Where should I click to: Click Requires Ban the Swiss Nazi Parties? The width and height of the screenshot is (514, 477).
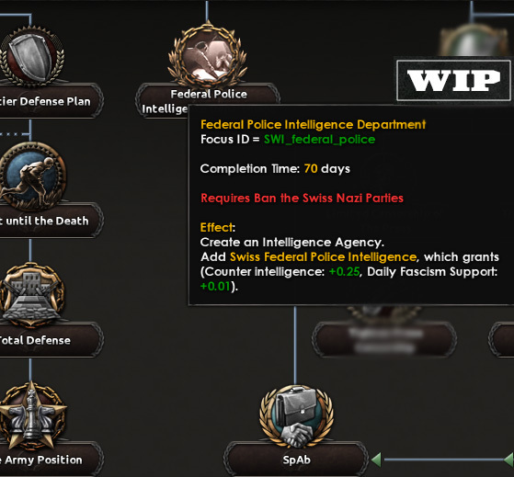click(302, 198)
